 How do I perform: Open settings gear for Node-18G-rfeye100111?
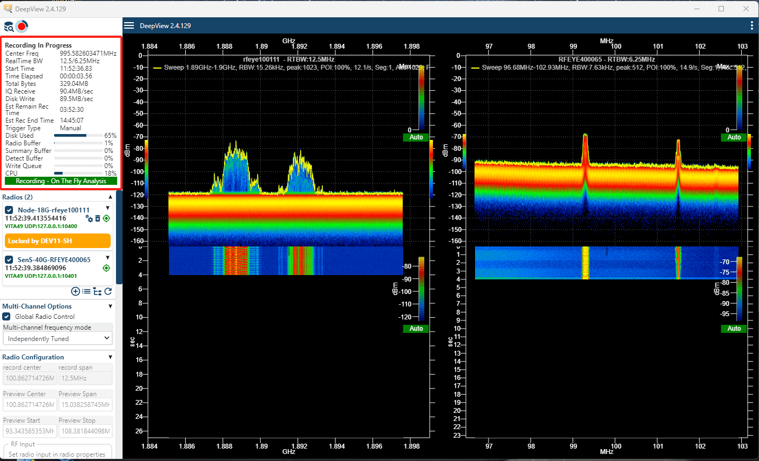click(89, 218)
